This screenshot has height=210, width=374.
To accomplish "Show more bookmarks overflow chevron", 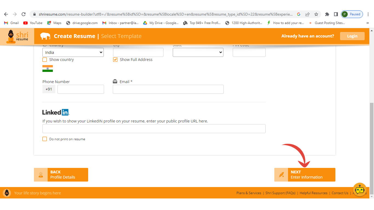I will click(x=367, y=23).
